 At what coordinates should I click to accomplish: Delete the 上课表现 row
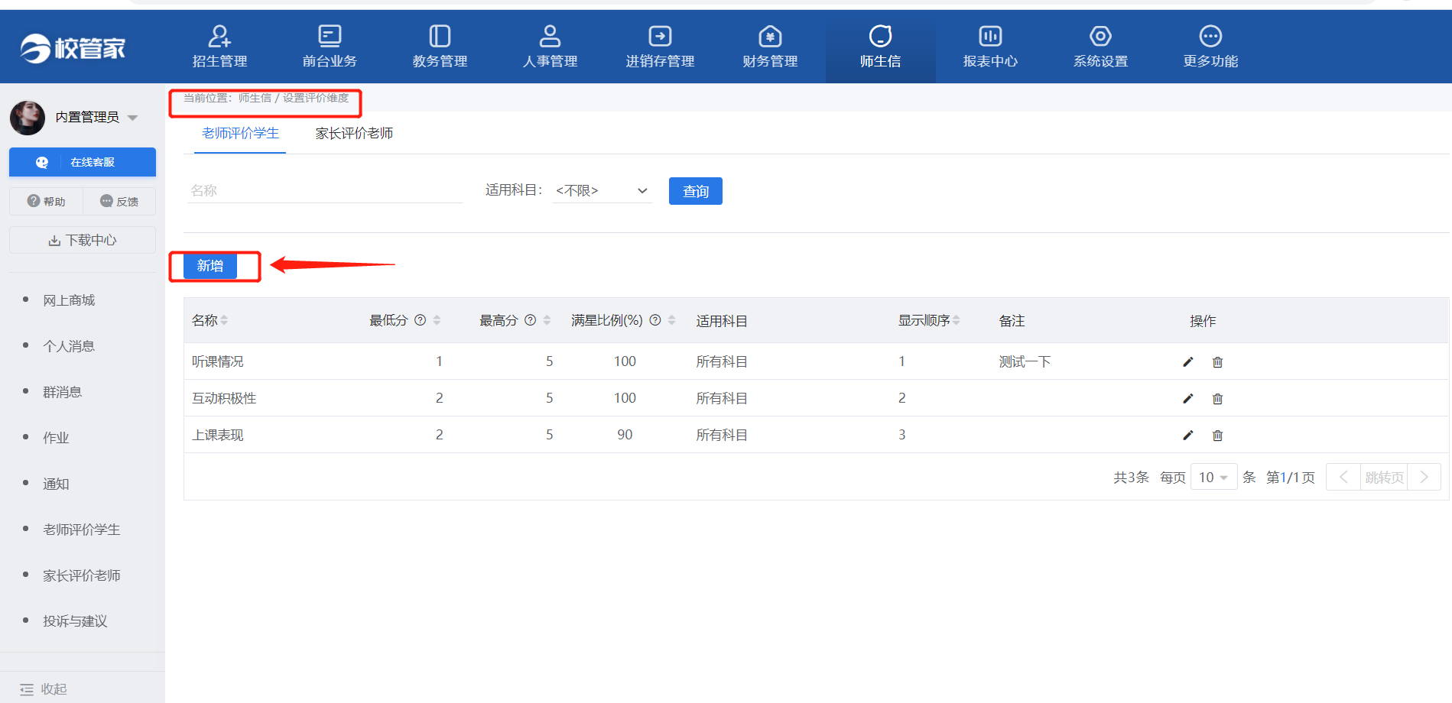[x=1218, y=435]
